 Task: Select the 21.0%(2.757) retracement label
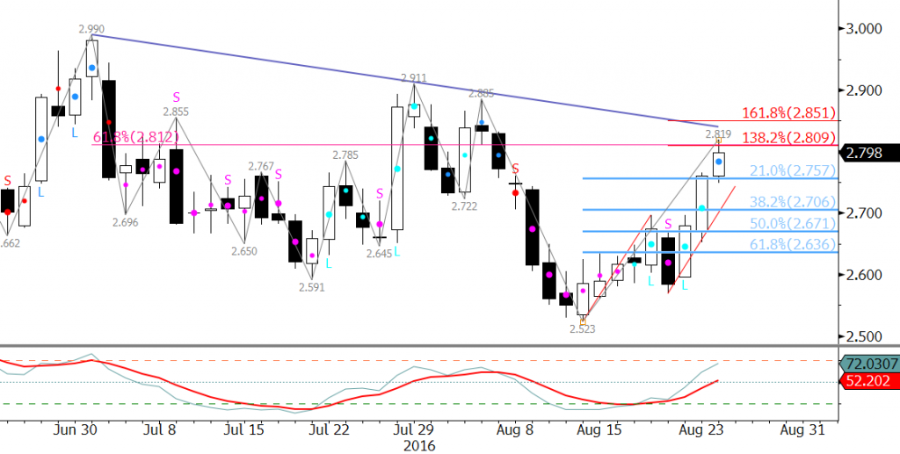tap(787, 169)
